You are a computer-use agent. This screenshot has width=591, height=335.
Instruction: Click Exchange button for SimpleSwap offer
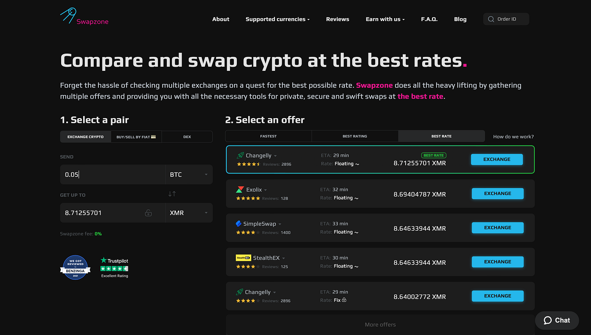(x=498, y=228)
